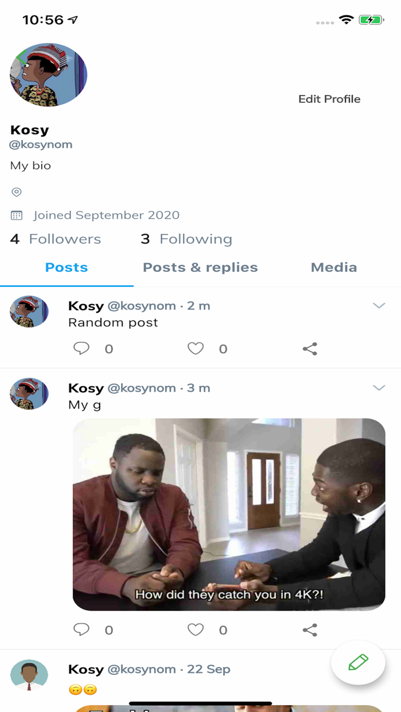Expand options on the Random post
This screenshot has height=712, width=401.
[x=380, y=306]
